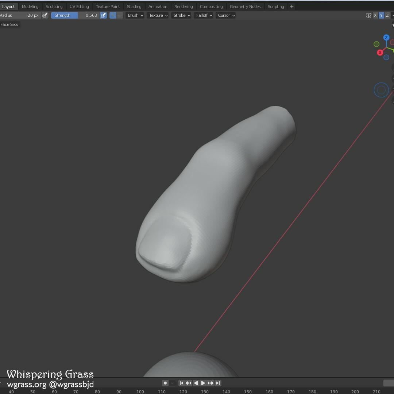Screen dimensions: 394x394
Task: Click frame 100 on the timeline ruler
Action: pyautogui.click(x=140, y=391)
